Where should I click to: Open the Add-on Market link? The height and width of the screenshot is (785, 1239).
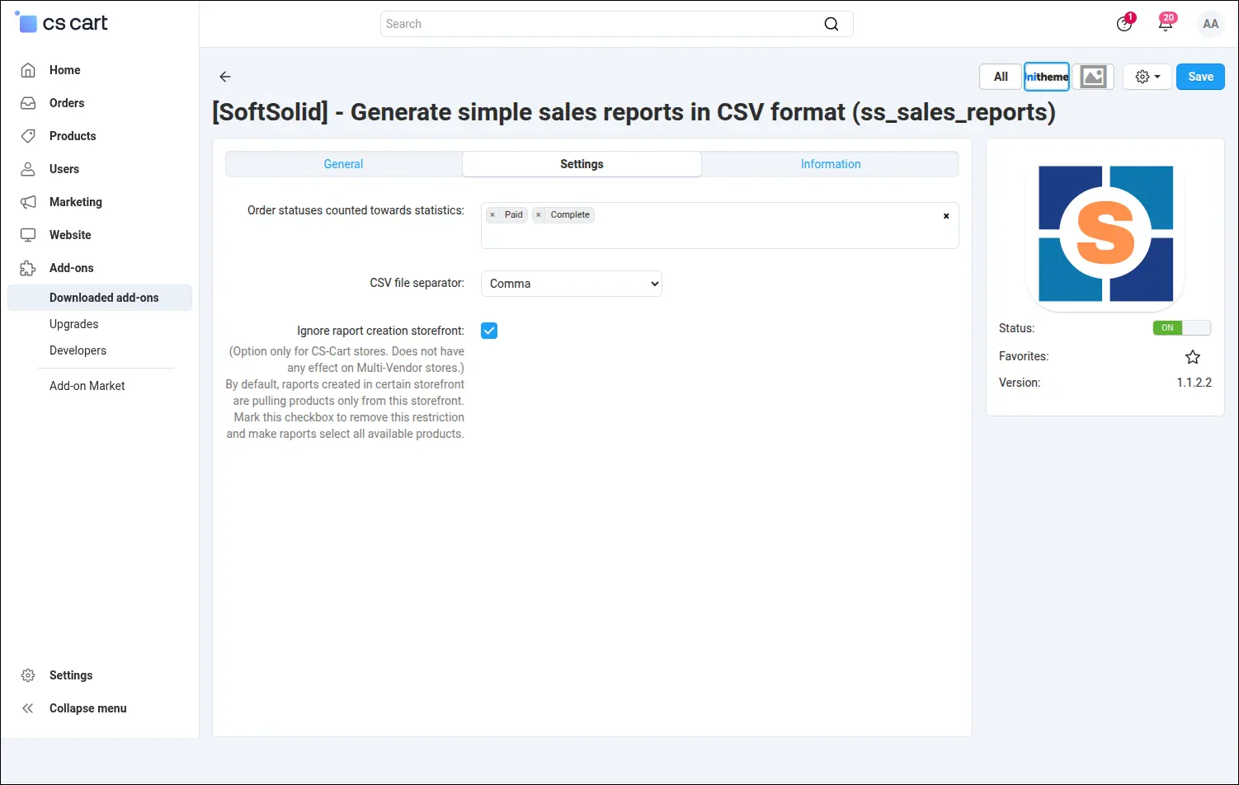point(87,386)
